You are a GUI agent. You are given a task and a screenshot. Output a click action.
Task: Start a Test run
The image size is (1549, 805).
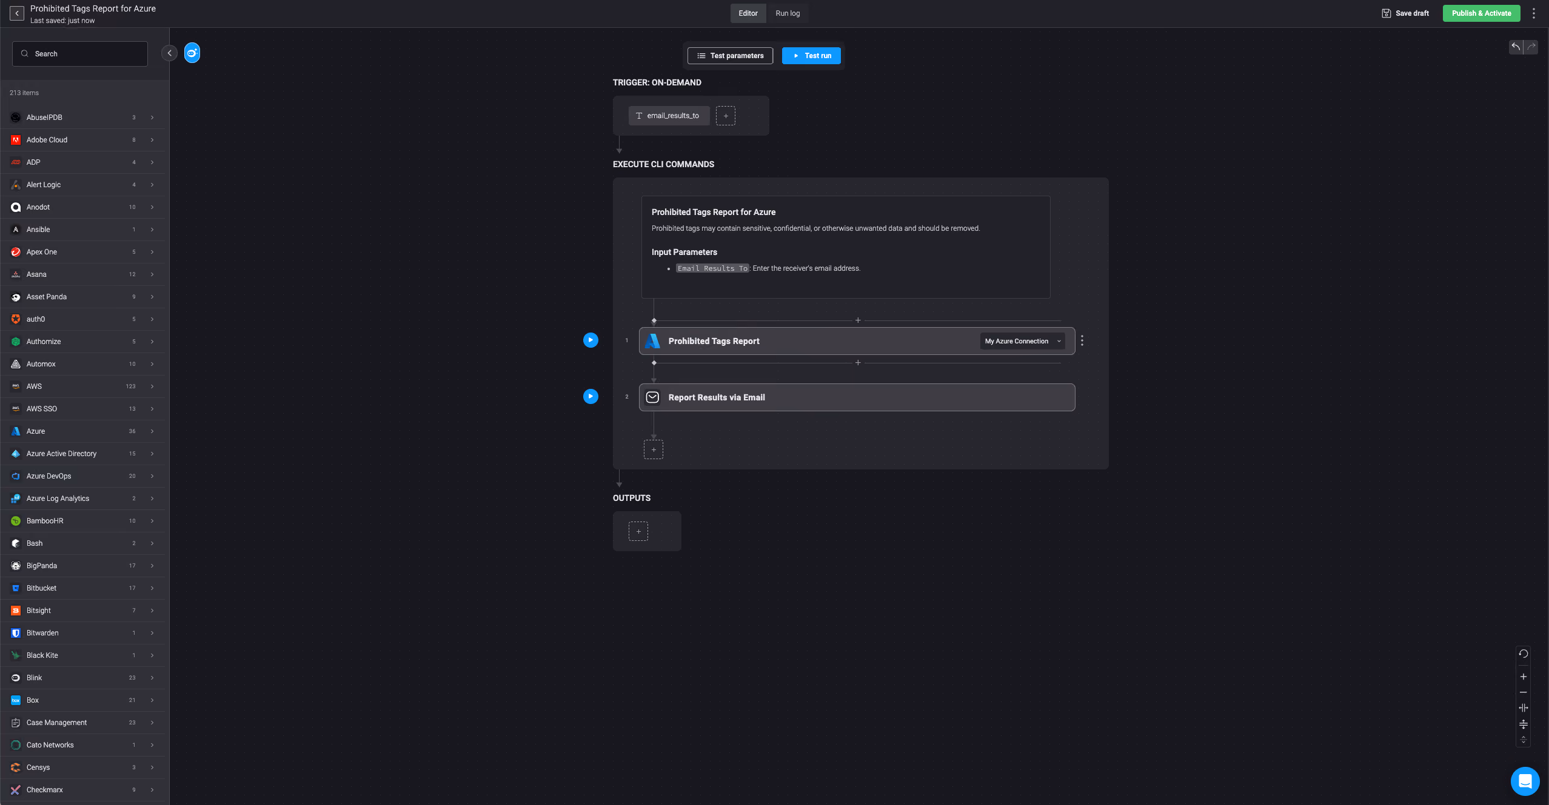[x=811, y=56]
